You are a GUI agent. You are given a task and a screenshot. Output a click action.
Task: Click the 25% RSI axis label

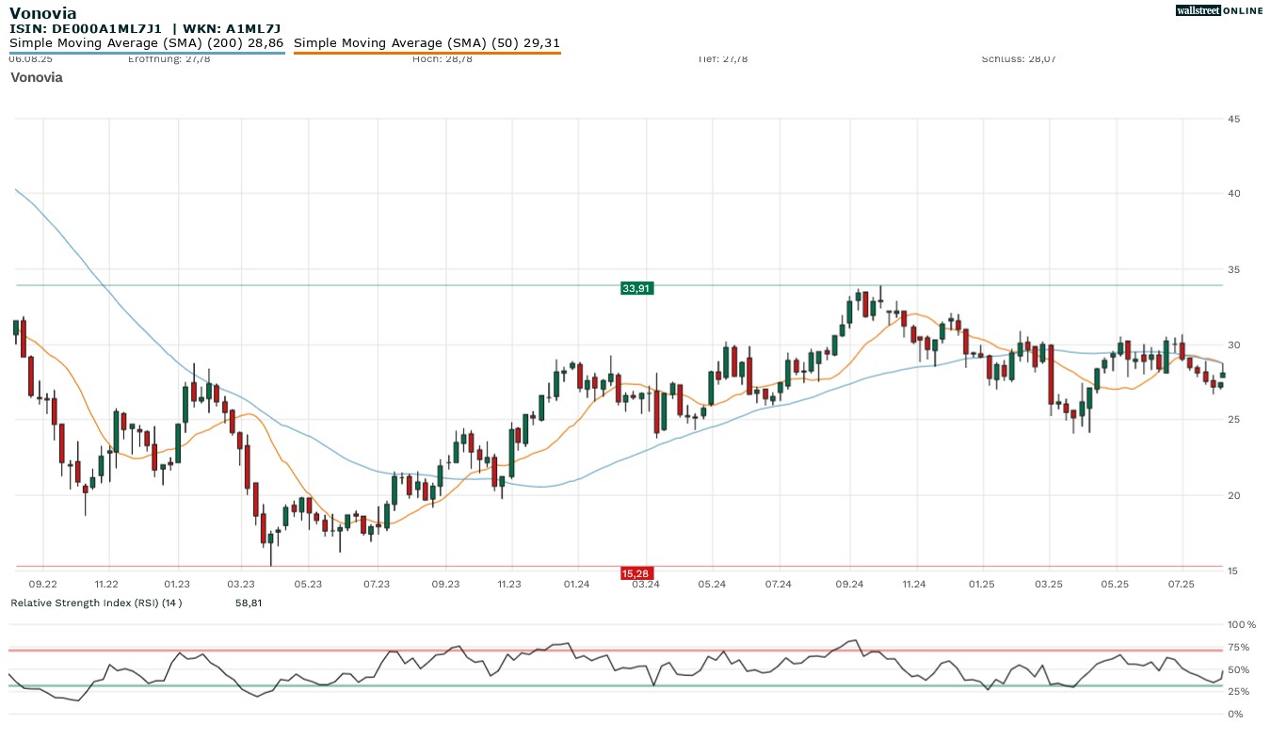[1238, 692]
